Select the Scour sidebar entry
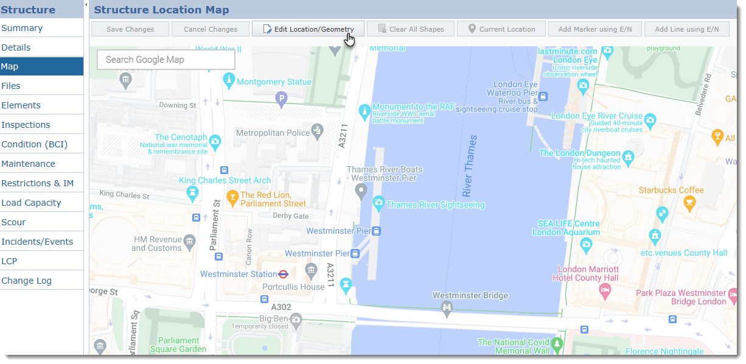 click(13, 222)
